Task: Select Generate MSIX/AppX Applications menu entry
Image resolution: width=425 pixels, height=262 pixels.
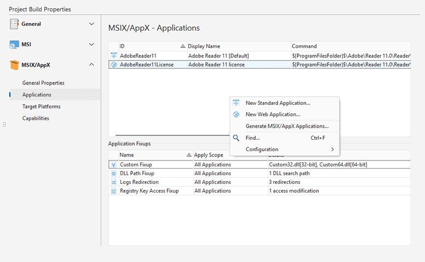Action: click(287, 126)
